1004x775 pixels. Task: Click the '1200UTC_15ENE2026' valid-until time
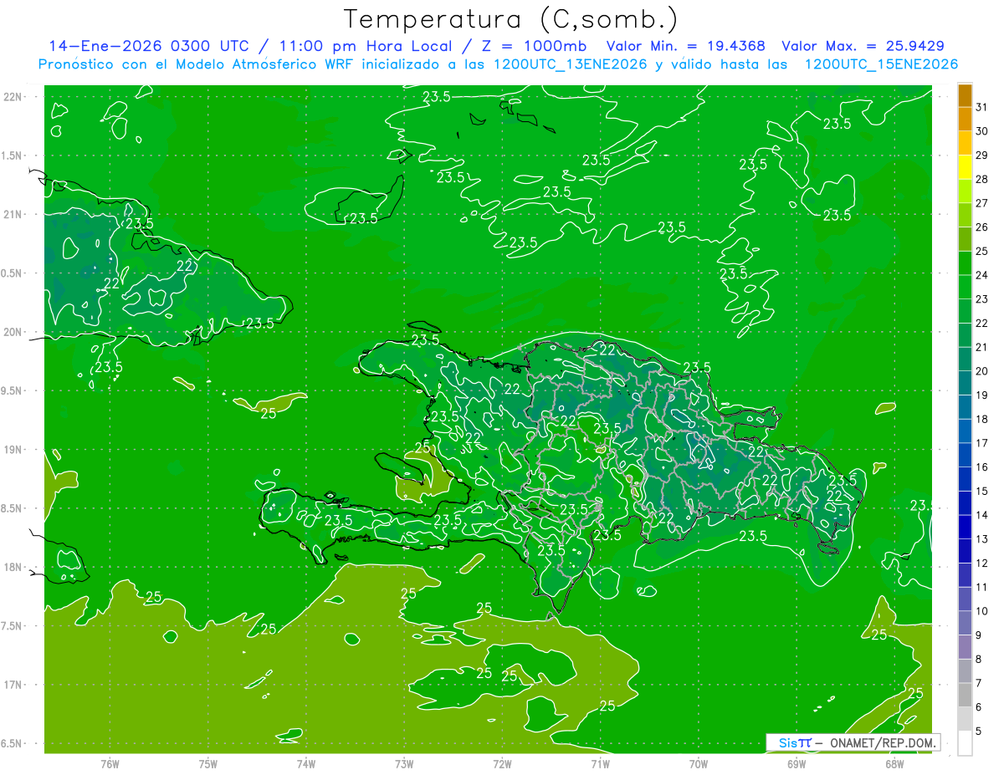point(881,64)
